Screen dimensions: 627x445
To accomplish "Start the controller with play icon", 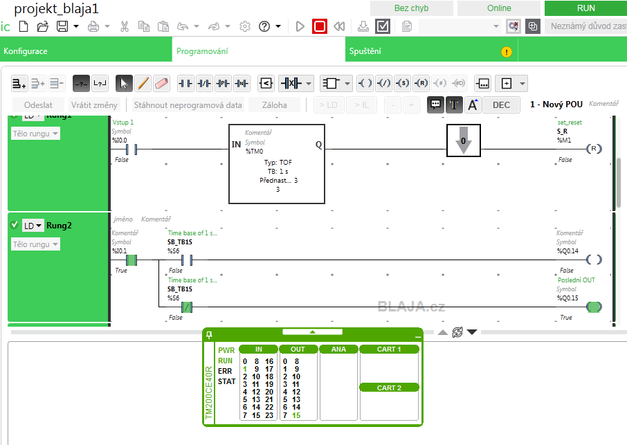I will click(300, 26).
